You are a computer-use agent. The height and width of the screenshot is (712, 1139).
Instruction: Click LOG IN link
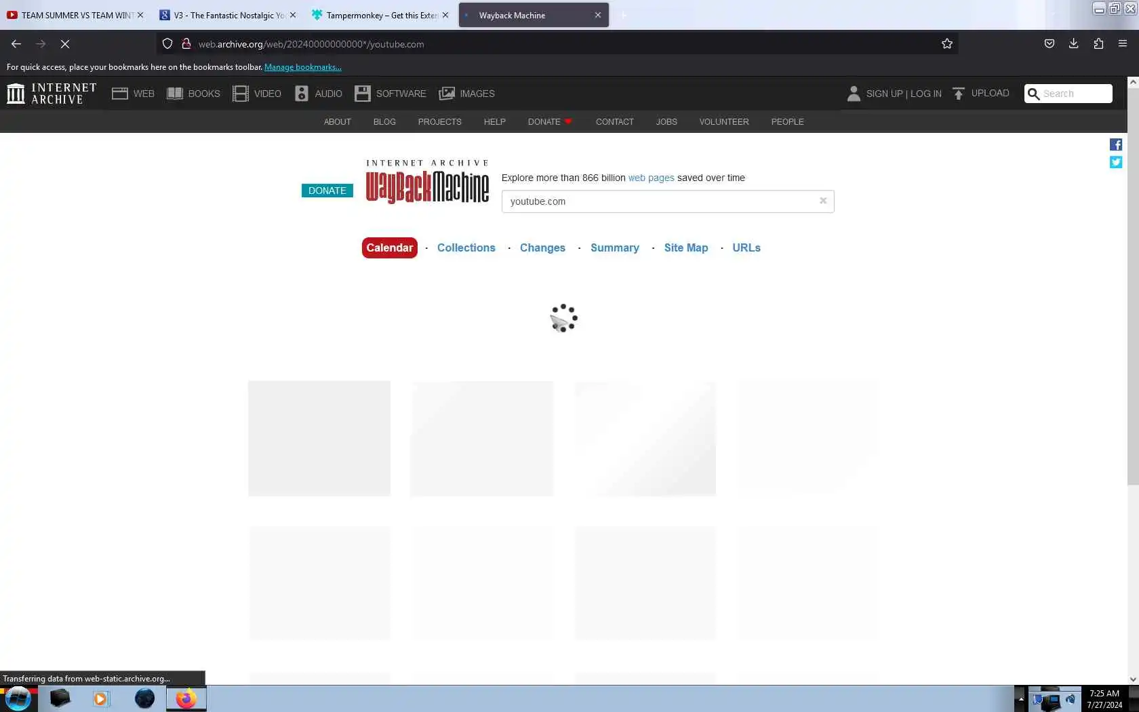click(x=926, y=94)
